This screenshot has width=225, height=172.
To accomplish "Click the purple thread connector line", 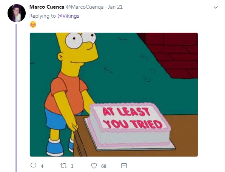I will click(x=16, y=98).
